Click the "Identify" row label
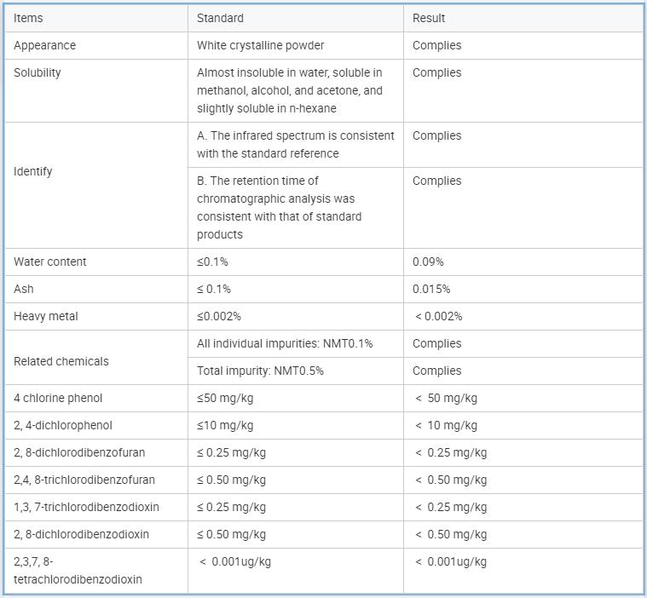This screenshot has height=598, width=647. (33, 171)
